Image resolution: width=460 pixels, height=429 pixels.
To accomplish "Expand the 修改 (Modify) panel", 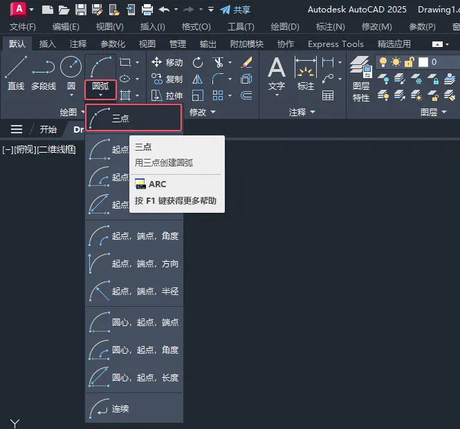I will (x=203, y=112).
